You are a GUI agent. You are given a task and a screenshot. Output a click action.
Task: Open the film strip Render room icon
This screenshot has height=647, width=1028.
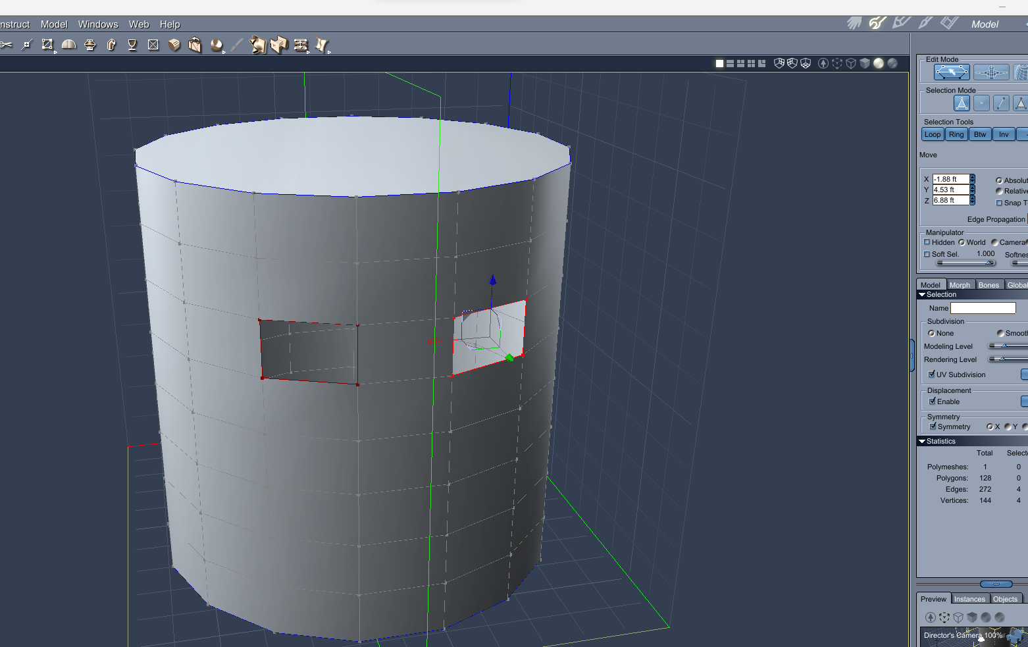(x=949, y=24)
